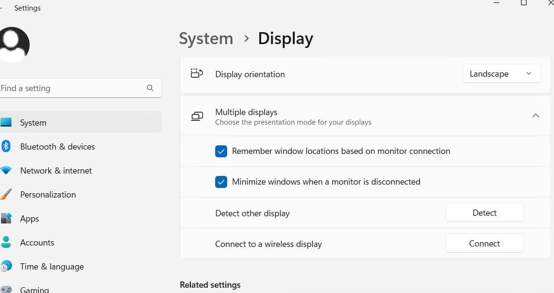Click the Display orientation icon

tap(197, 73)
